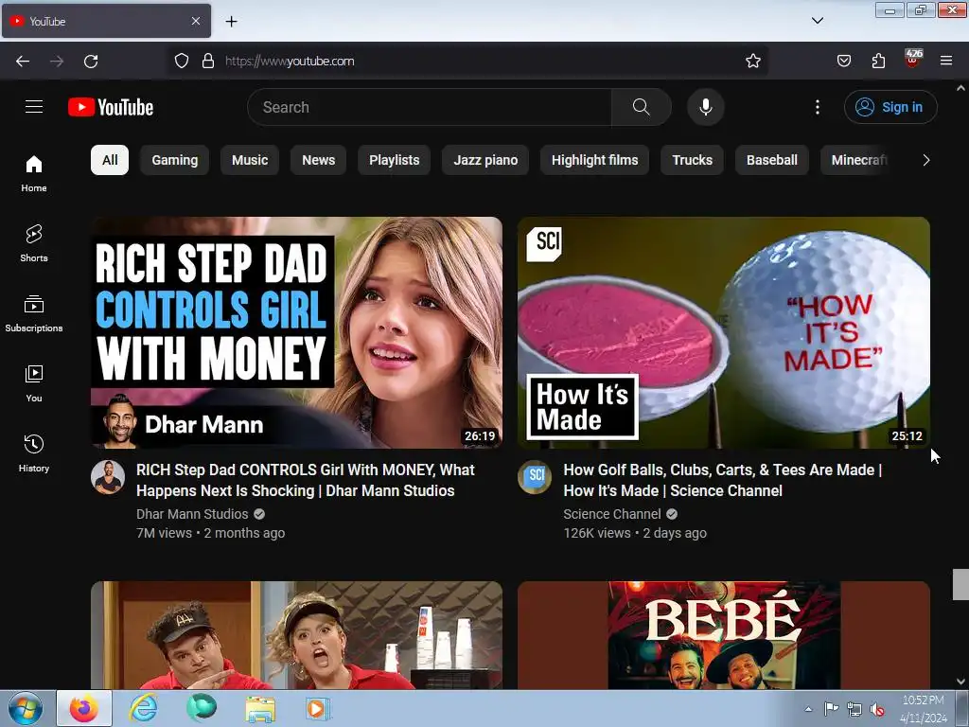969x727 pixels.
Task: Click the network tray icon
Action: click(854, 709)
